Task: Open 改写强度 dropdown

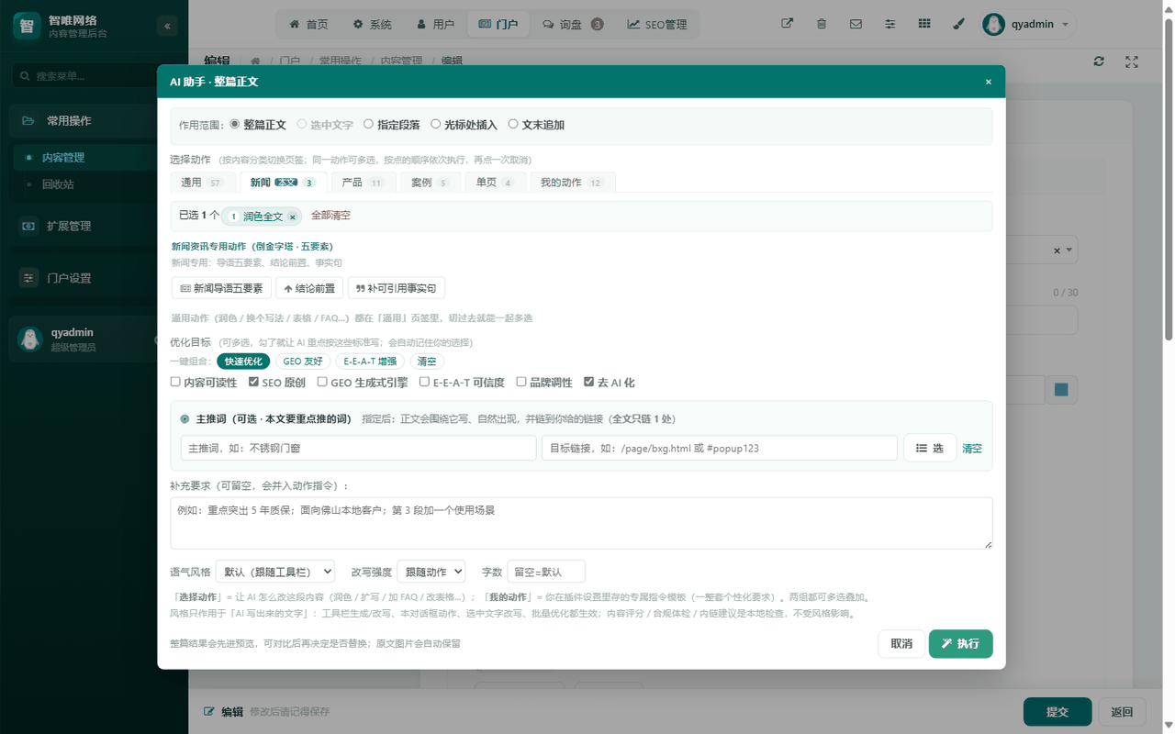Action: click(x=431, y=572)
